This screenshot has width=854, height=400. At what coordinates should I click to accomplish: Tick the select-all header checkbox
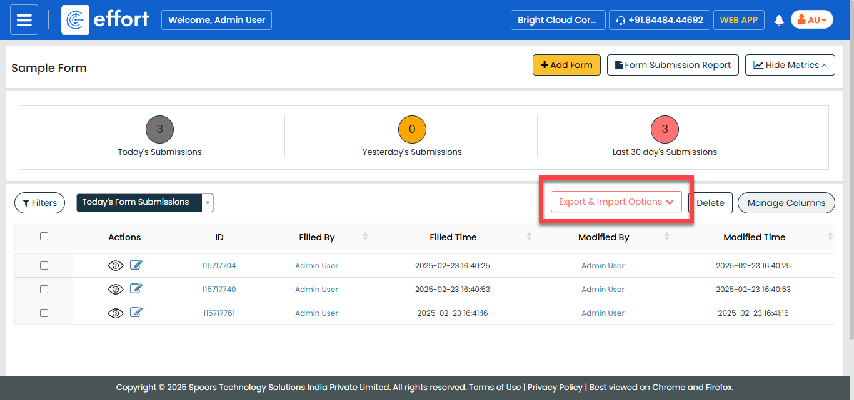pos(44,237)
